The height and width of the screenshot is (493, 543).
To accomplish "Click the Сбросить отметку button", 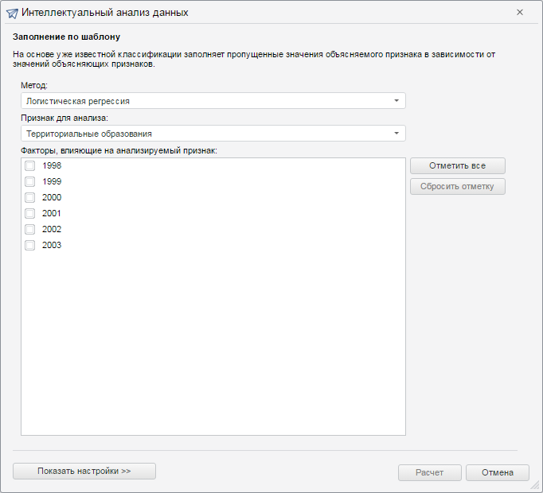I will pyautogui.click(x=457, y=186).
